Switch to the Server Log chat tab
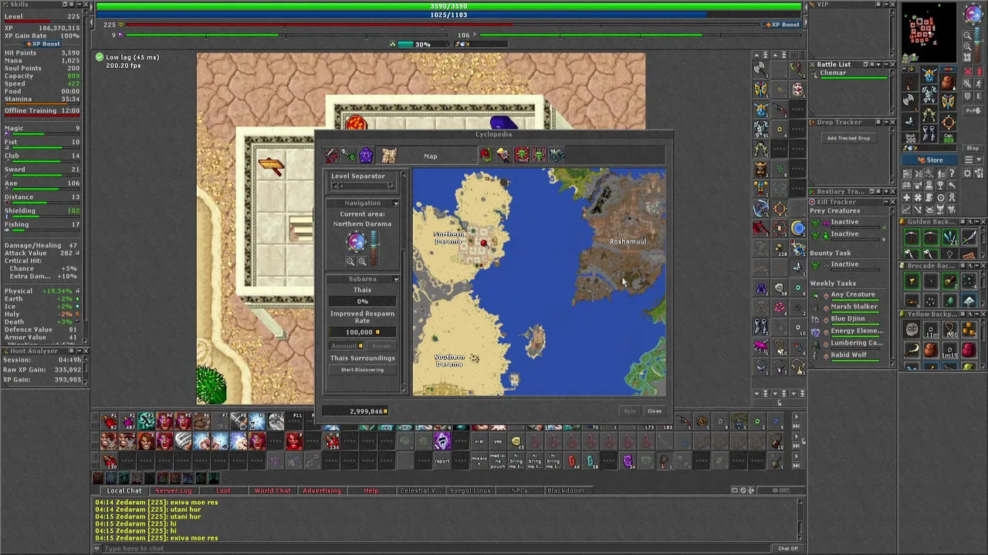Viewport: 988px width, 555px height. (x=174, y=490)
